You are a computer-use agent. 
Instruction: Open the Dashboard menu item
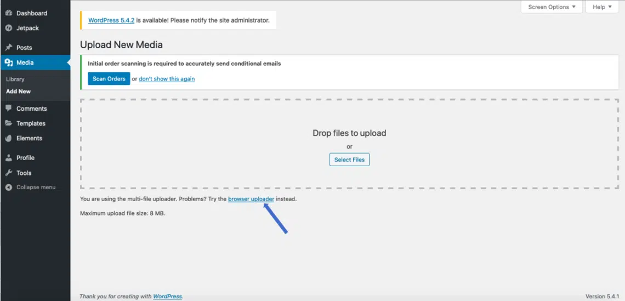pyautogui.click(x=32, y=13)
